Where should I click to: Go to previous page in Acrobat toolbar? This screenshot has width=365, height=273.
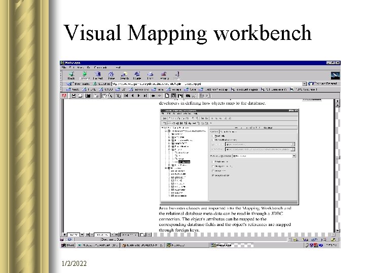(132, 96)
